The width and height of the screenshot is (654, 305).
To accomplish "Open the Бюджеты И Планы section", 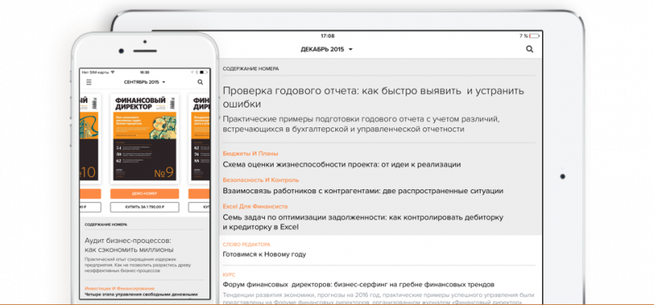I will pyautogui.click(x=250, y=153).
